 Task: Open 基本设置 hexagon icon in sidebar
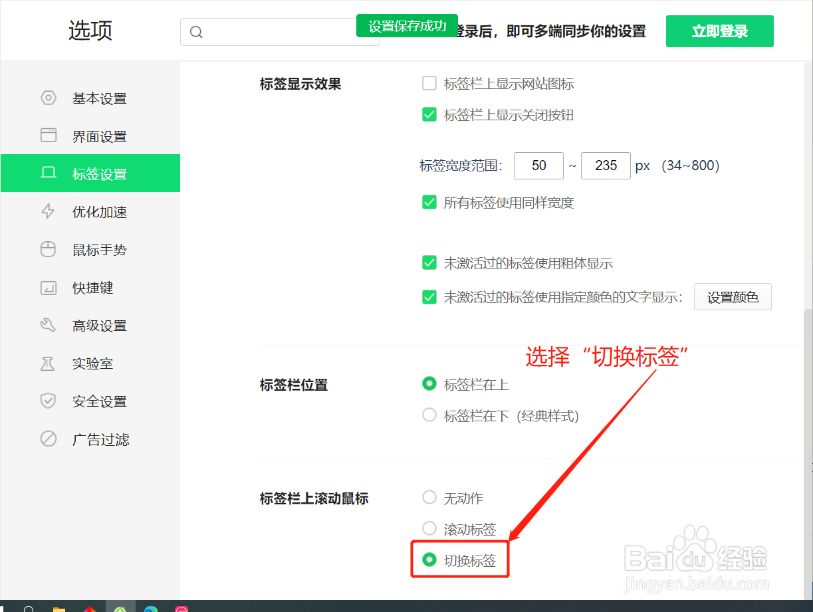[x=49, y=98]
